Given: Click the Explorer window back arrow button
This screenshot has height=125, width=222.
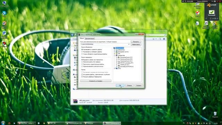Looking at the screenshot, I should coord(72,35).
